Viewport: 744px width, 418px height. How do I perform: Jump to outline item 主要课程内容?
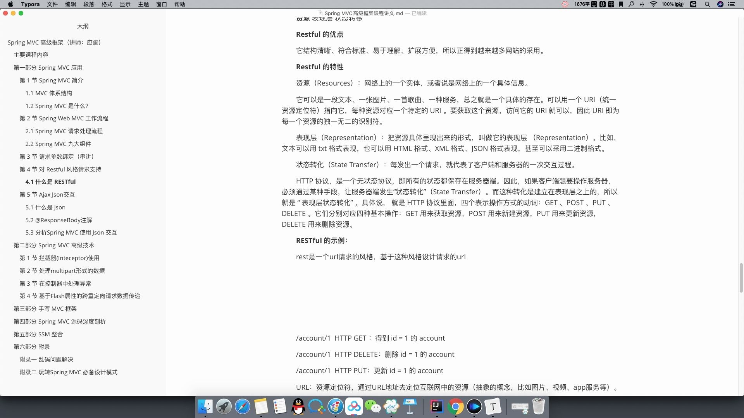pos(31,55)
